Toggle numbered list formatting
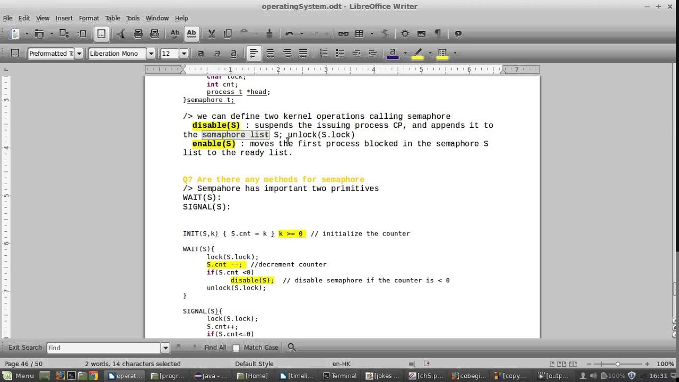 click(324, 53)
